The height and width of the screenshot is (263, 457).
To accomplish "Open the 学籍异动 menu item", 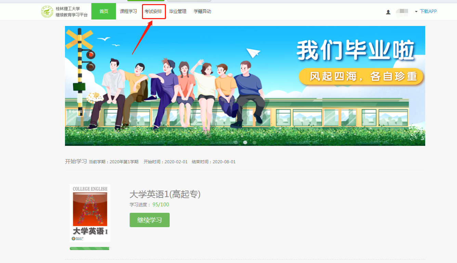I will point(203,11).
